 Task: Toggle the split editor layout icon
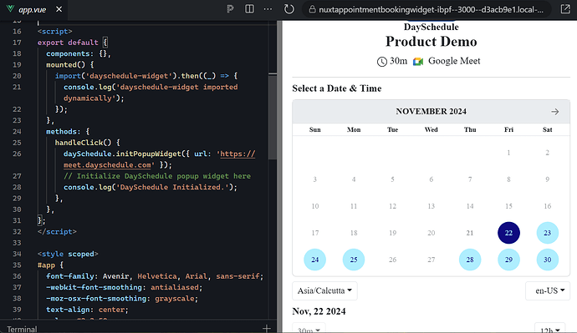249,9
